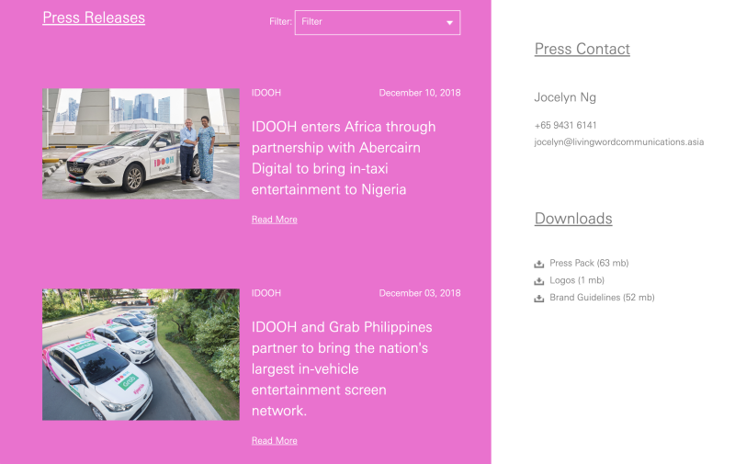Open the Press Releases heading link
The image size is (735, 464).
(94, 17)
